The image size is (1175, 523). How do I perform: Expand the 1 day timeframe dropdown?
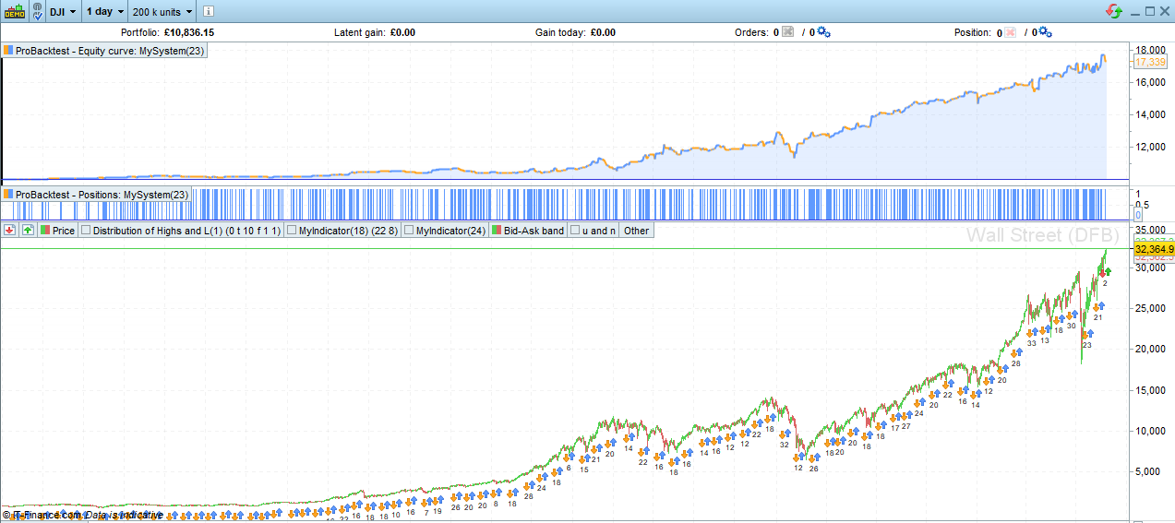click(104, 12)
